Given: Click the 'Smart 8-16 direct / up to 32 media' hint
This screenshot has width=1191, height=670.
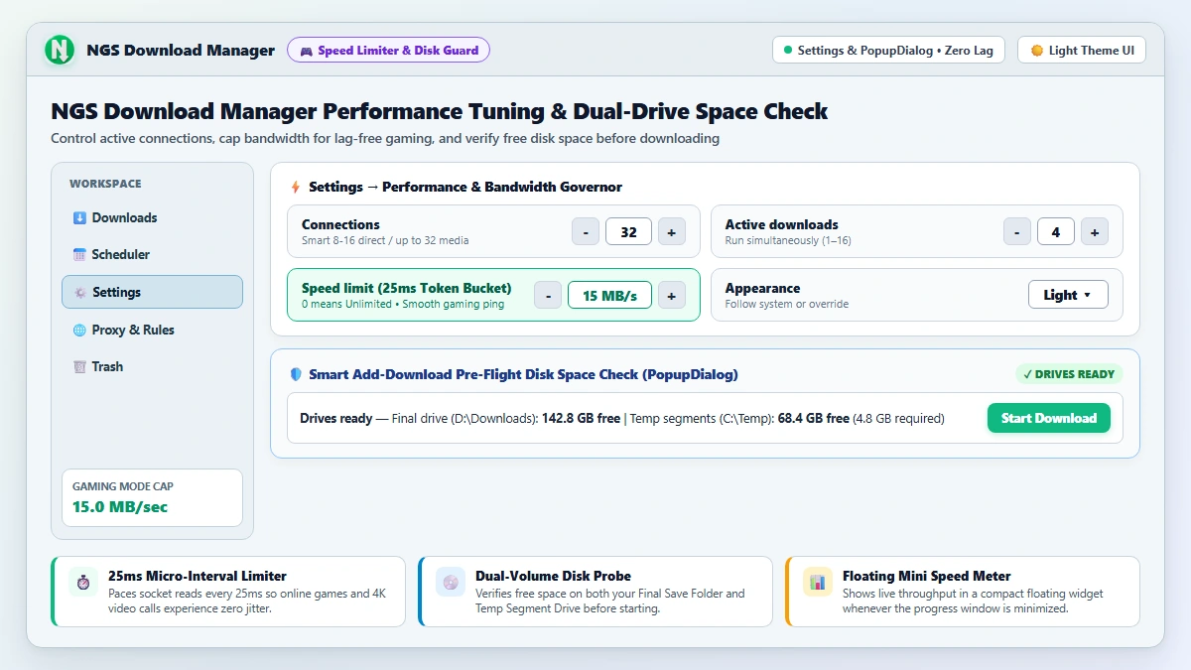Looking at the screenshot, I should point(385,240).
